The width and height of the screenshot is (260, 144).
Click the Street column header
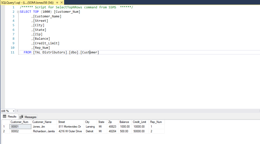click(x=71, y=122)
